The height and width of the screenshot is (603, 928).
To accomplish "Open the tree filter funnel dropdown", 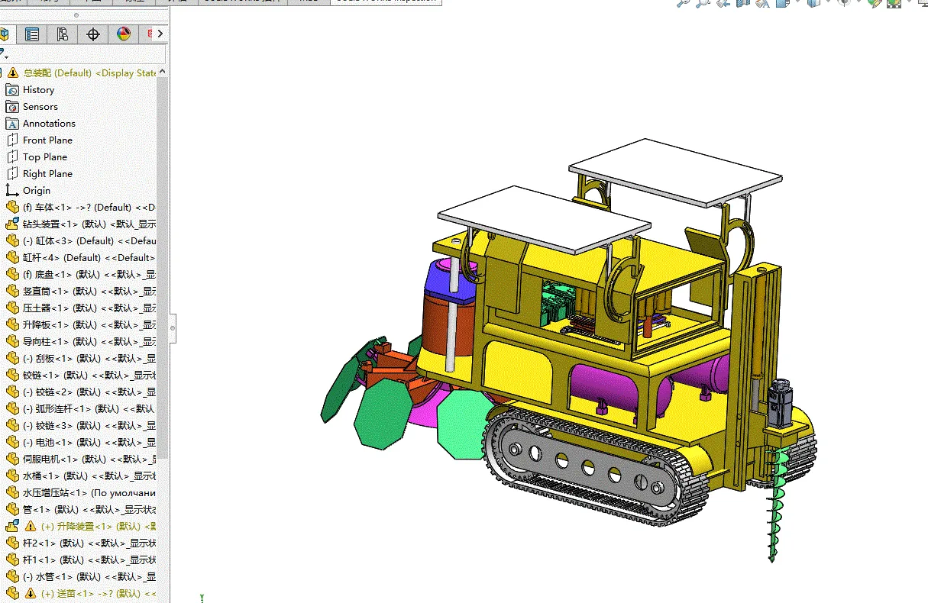I will coord(5,53).
